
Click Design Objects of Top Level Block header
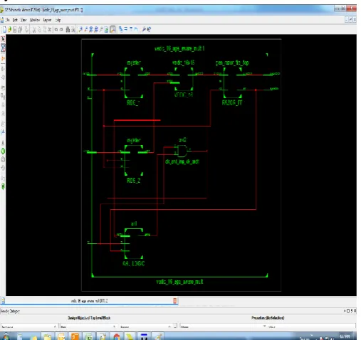pos(89,318)
